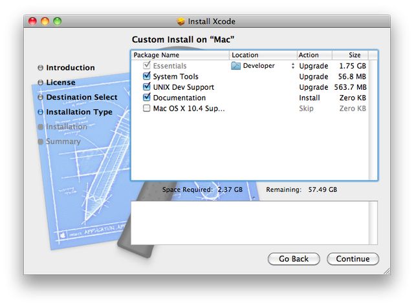Click the Continue button

pyautogui.click(x=353, y=259)
